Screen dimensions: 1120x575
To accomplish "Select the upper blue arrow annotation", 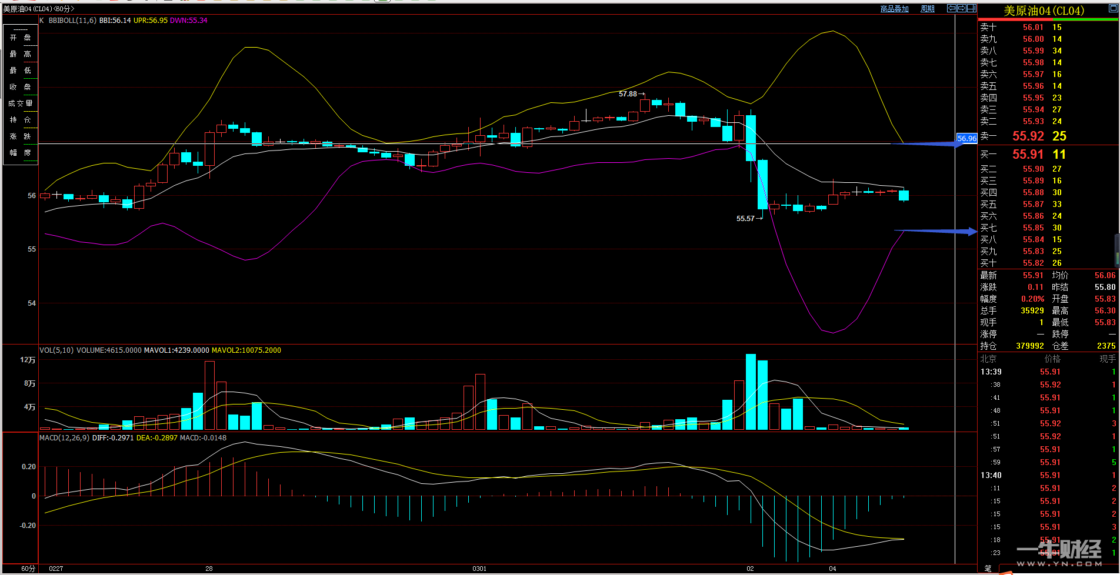I will (929, 143).
